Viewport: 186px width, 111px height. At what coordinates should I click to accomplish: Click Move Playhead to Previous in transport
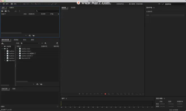tap(90, 94)
